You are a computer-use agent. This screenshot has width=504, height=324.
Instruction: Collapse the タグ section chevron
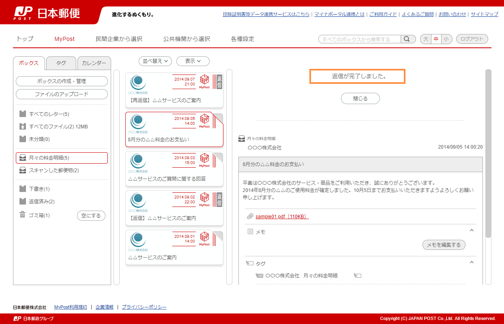[472, 262]
